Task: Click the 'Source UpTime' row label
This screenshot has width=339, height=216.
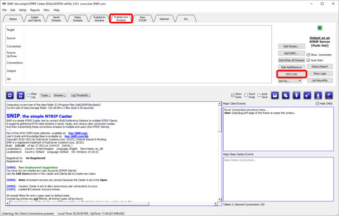Action: click(12, 54)
